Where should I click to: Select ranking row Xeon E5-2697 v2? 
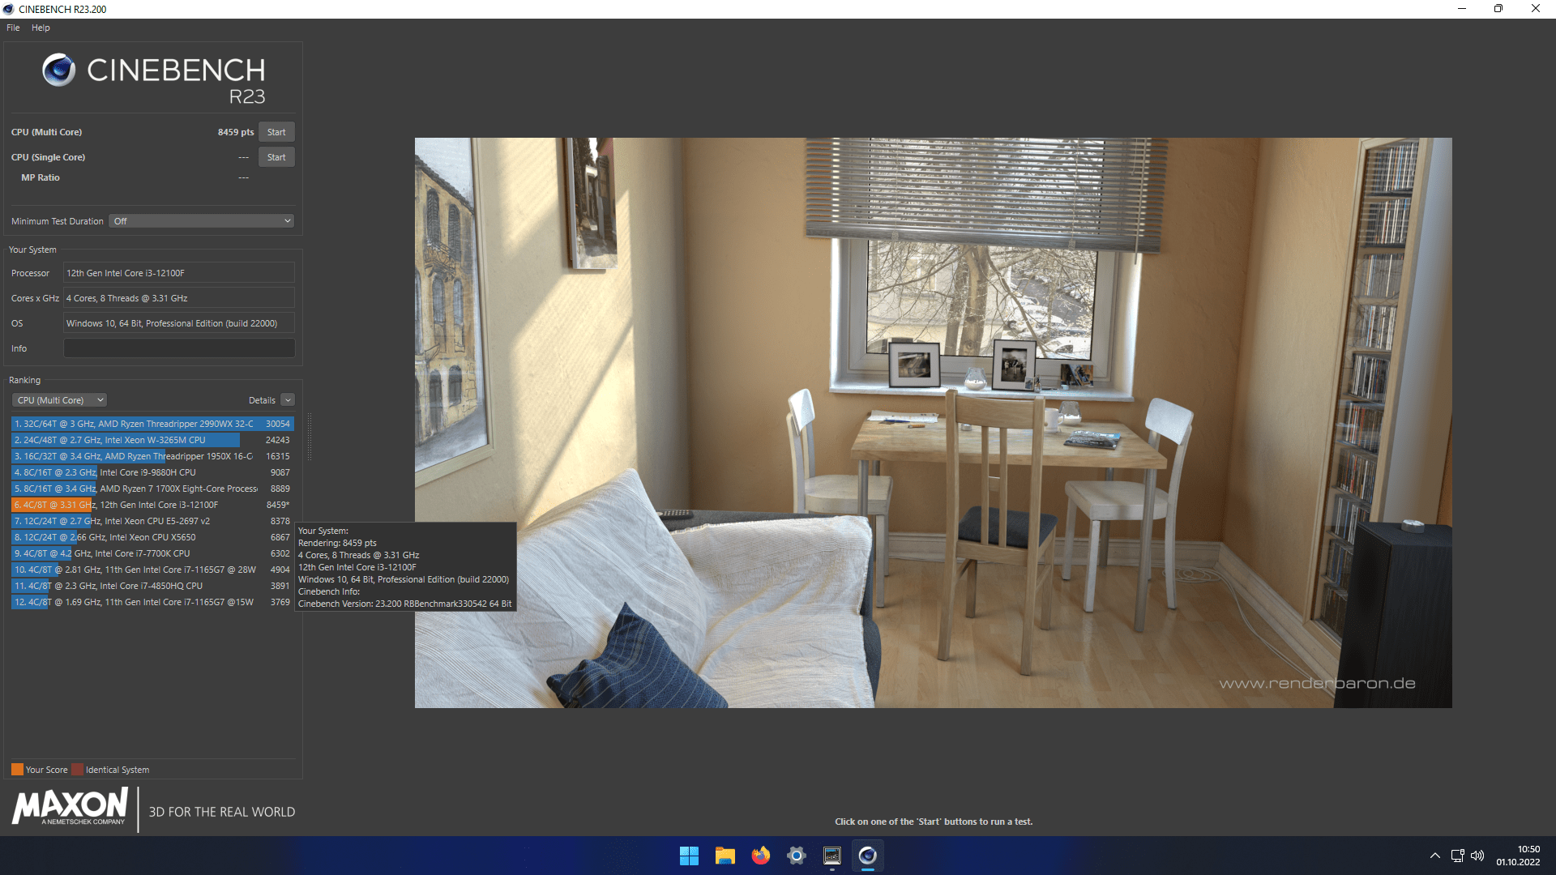tap(152, 521)
